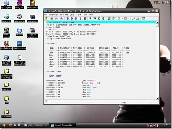Open the Help menu
Image resolution: width=172 pixels, height=129 pixels.
coord(91,15)
